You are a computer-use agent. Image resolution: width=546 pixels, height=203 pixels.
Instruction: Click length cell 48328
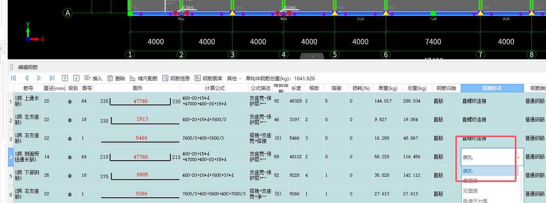click(296, 101)
